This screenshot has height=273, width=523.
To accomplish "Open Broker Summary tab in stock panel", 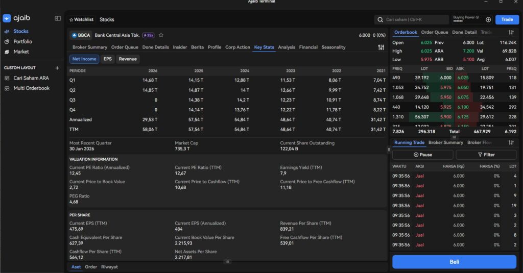I will [x=90, y=47].
